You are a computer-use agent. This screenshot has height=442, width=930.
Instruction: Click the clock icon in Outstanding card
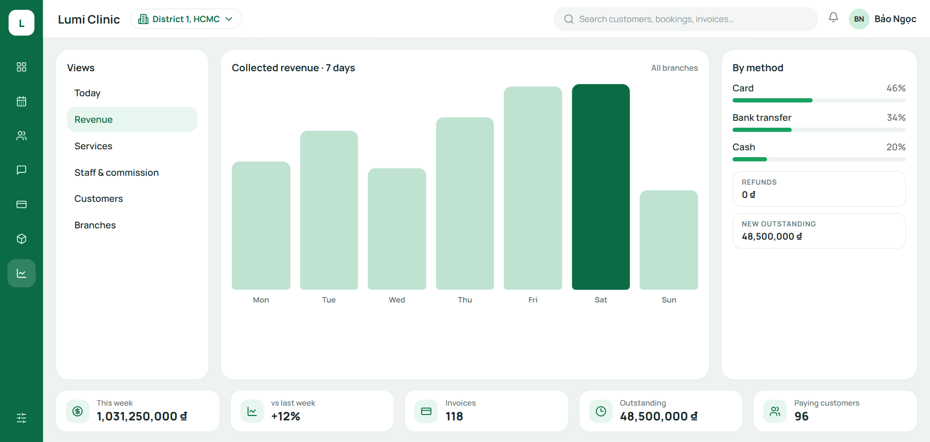point(601,411)
